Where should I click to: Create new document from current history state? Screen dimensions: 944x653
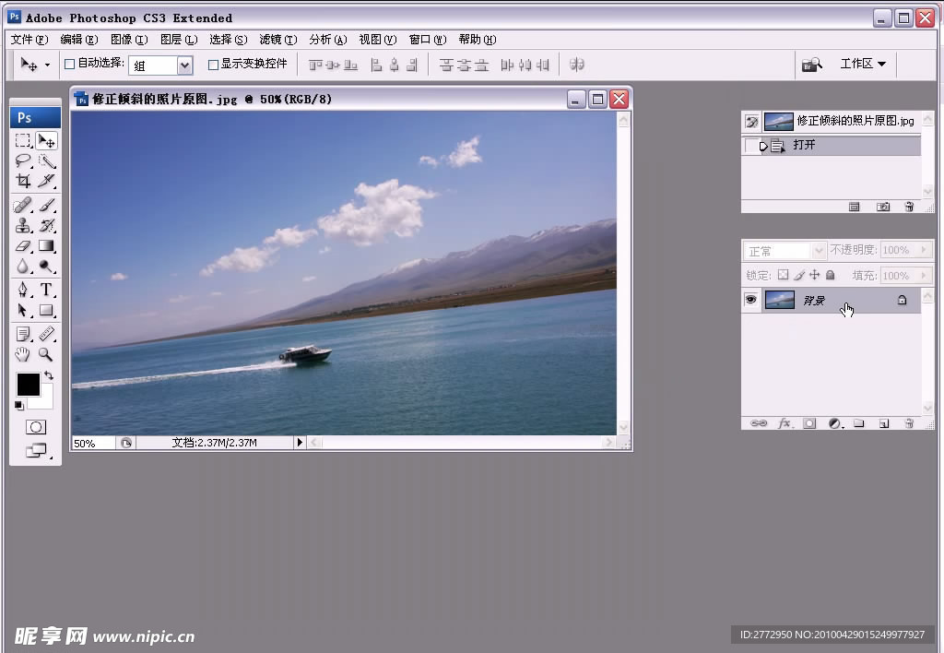pyautogui.click(x=854, y=207)
